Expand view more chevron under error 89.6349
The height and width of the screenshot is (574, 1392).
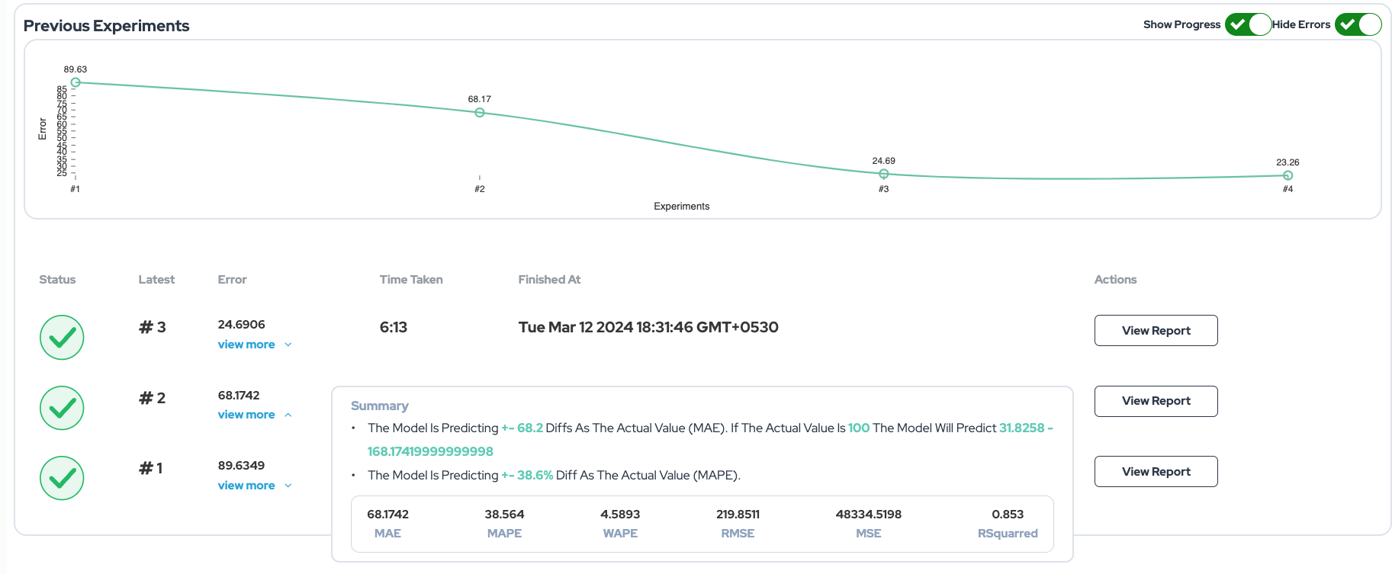point(288,486)
